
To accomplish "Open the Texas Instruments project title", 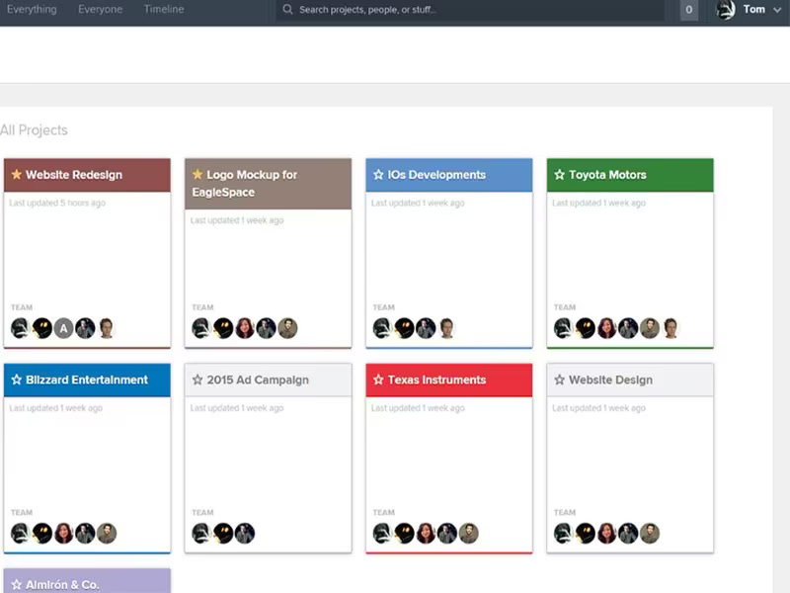I will (436, 380).
